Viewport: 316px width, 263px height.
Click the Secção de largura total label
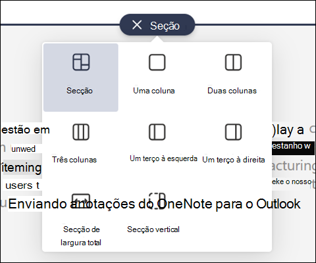tap(81, 236)
